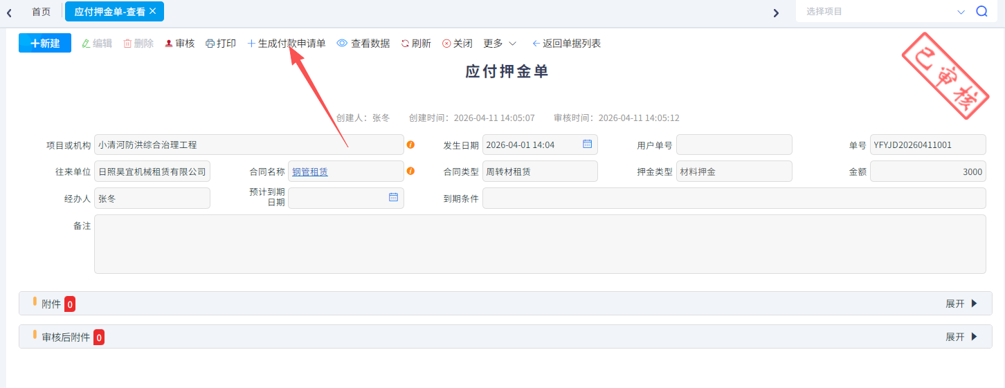This screenshot has height=388, width=1005.
Task: Go back via 返回单据列表
Action: coord(566,43)
